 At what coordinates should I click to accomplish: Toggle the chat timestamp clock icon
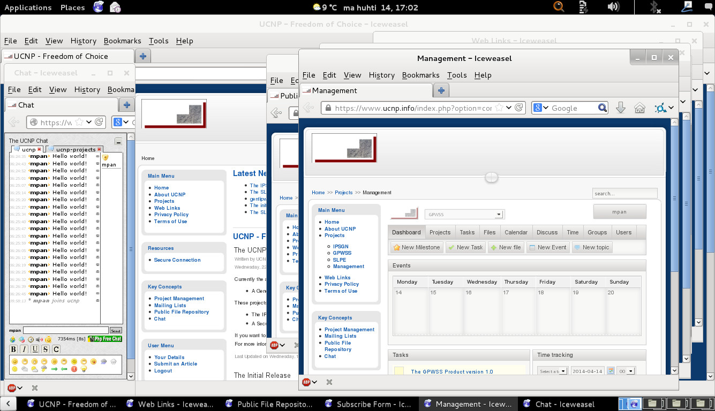31,339
